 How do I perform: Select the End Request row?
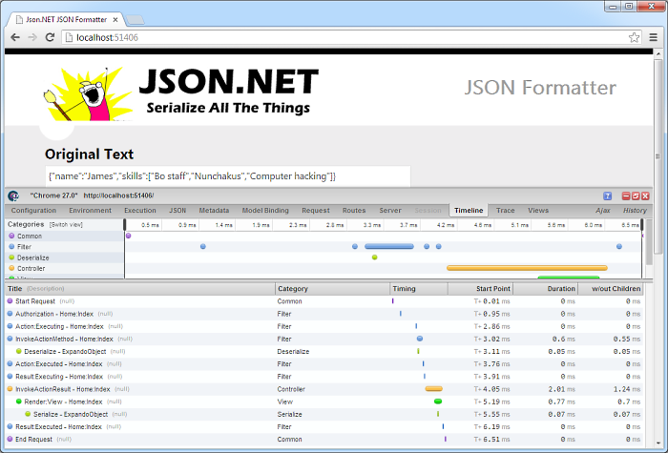tap(324, 440)
